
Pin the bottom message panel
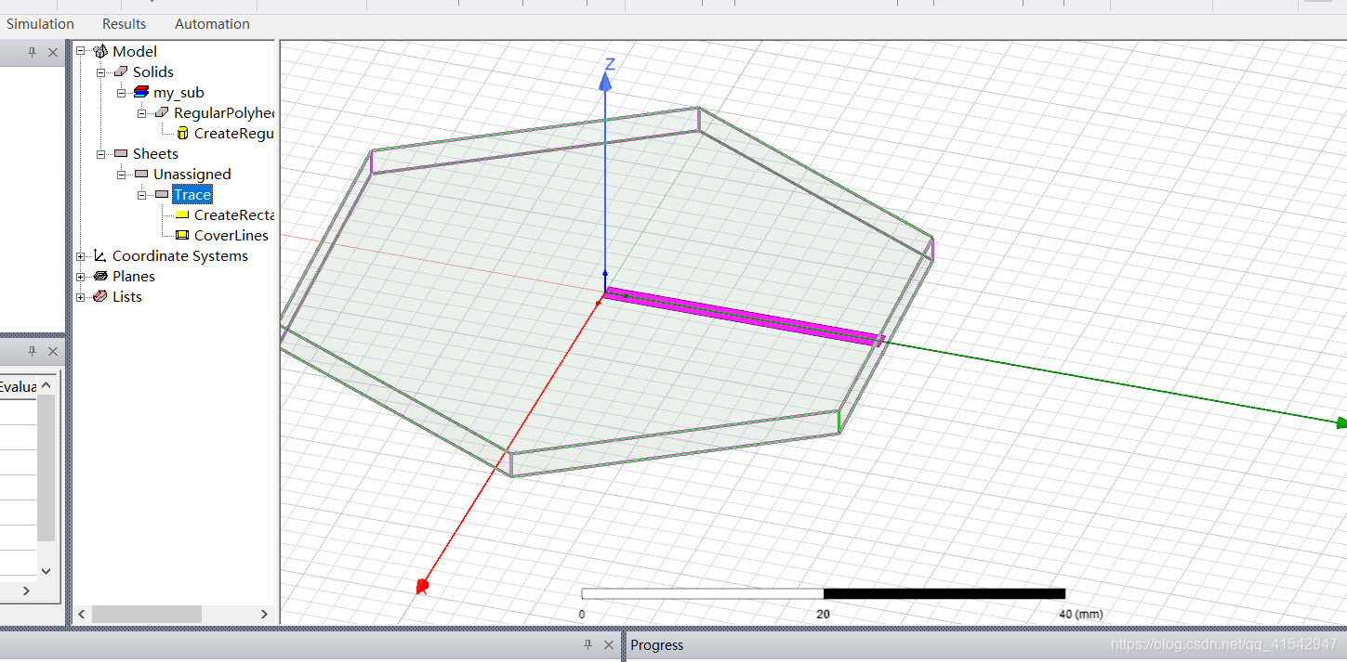pyautogui.click(x=588, y=644)
